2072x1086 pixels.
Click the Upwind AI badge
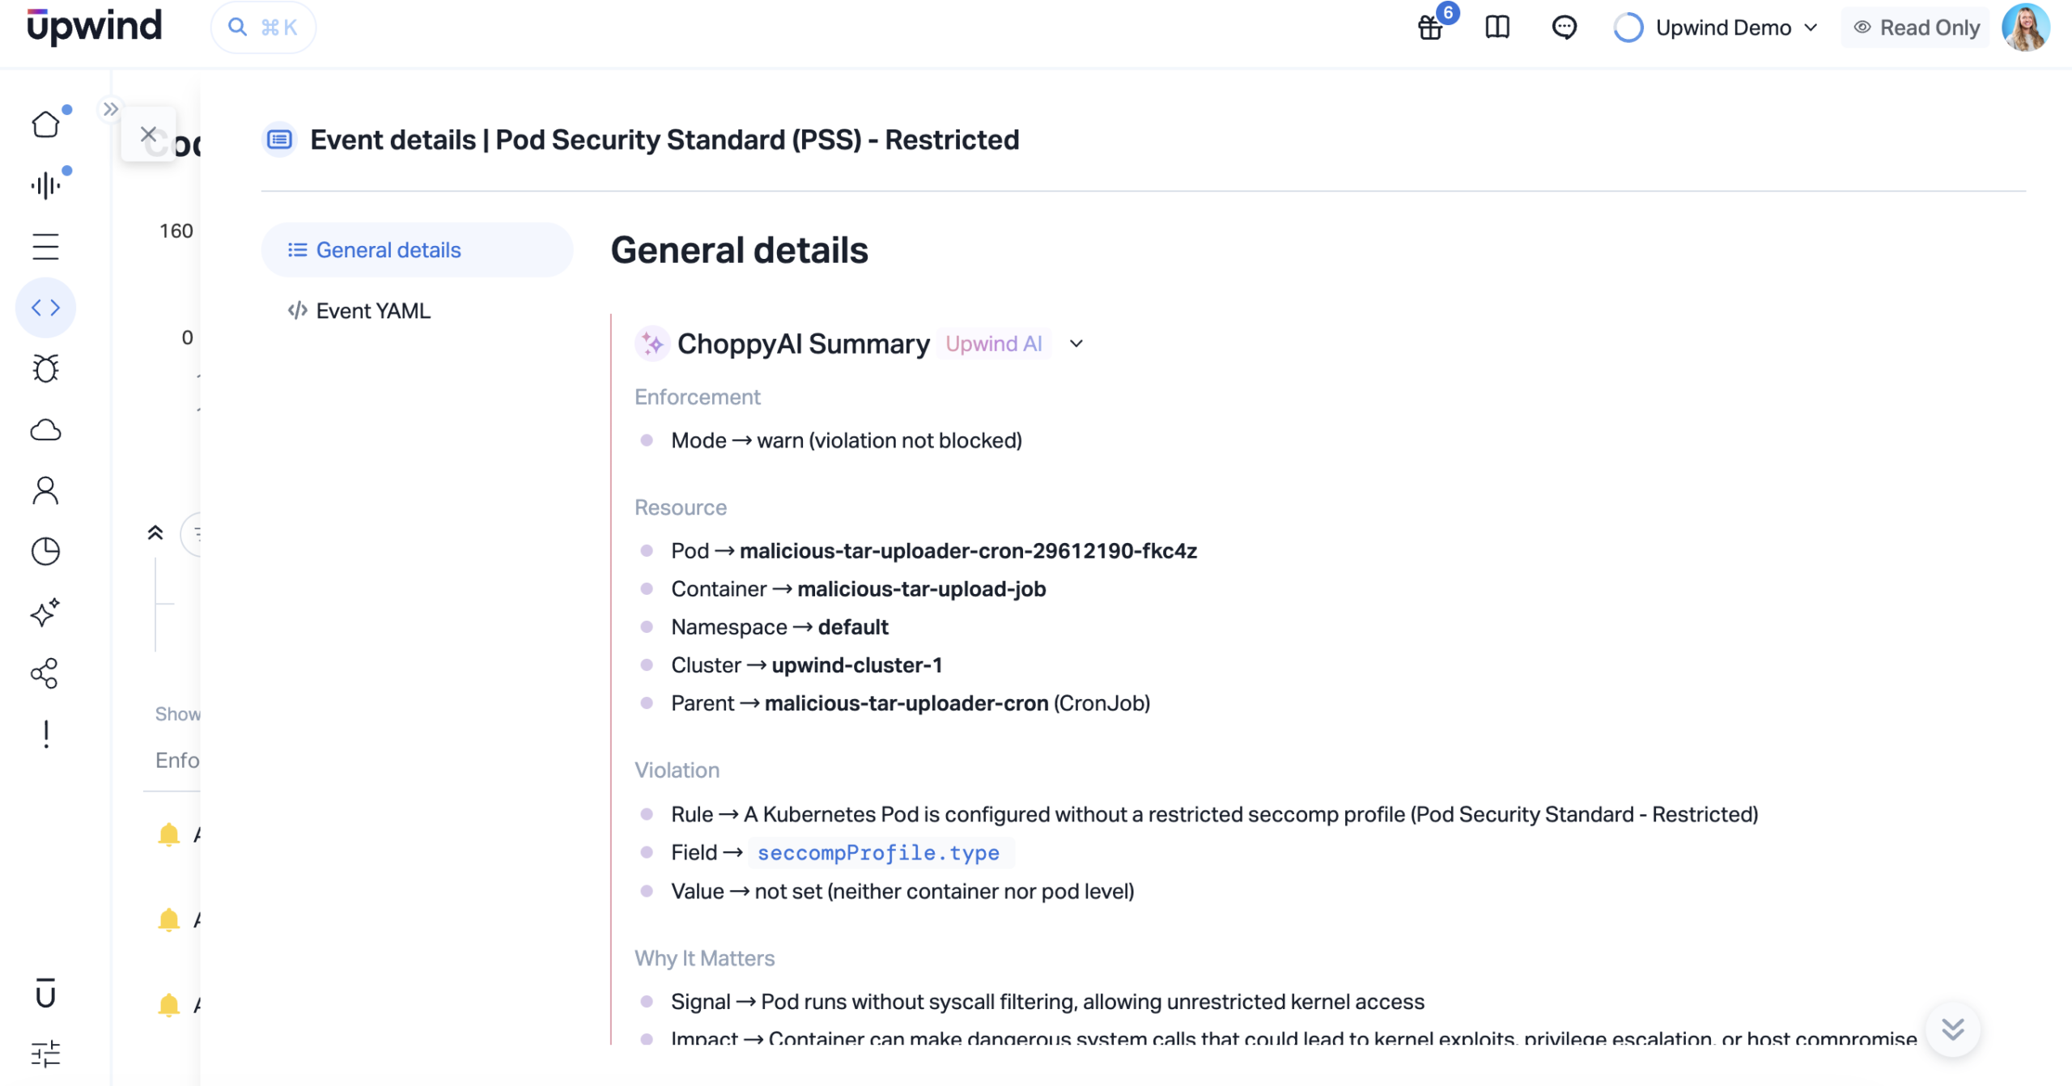pos(994,344)
